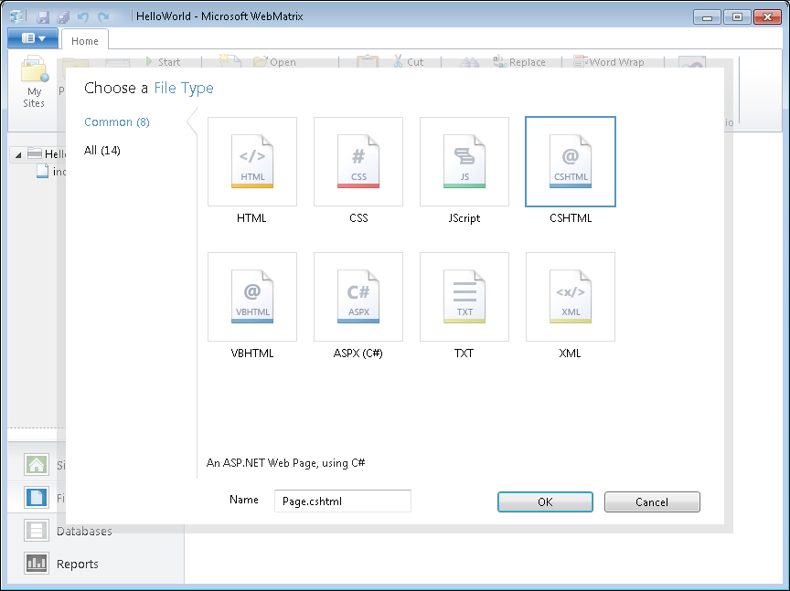This screenshot has height=591, width=790.
Task: Confirm the dialog with OK
Action: click(545, 501)
